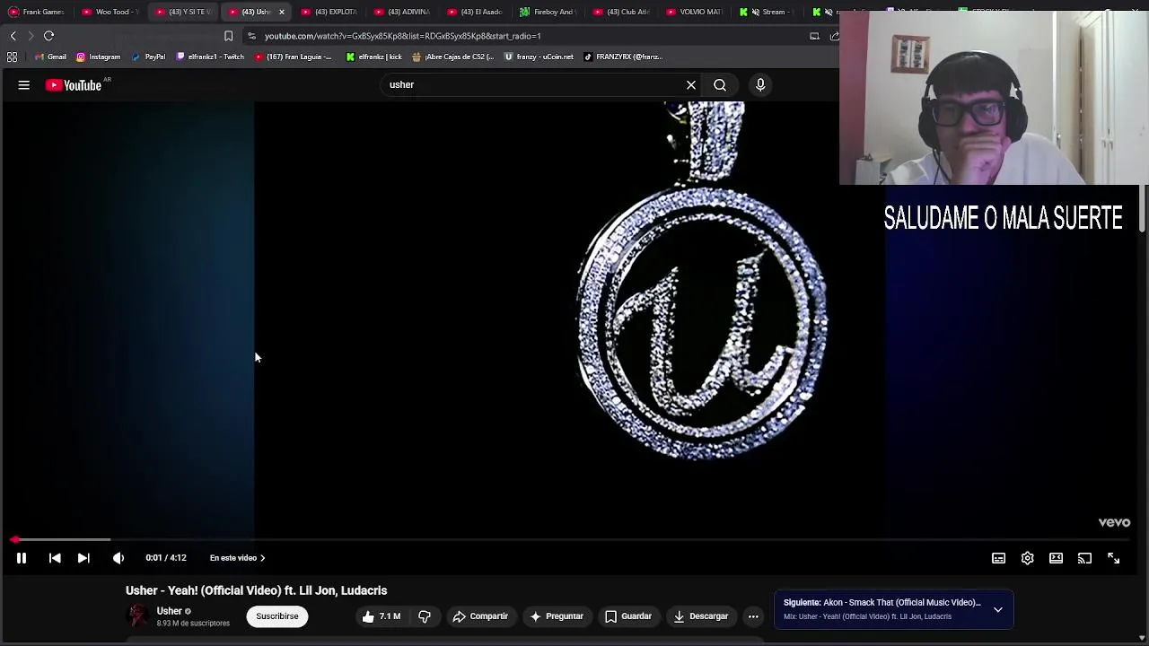Open Usher's channel avatar
This screenshot has height=646, width=1149.
[137, 615]
